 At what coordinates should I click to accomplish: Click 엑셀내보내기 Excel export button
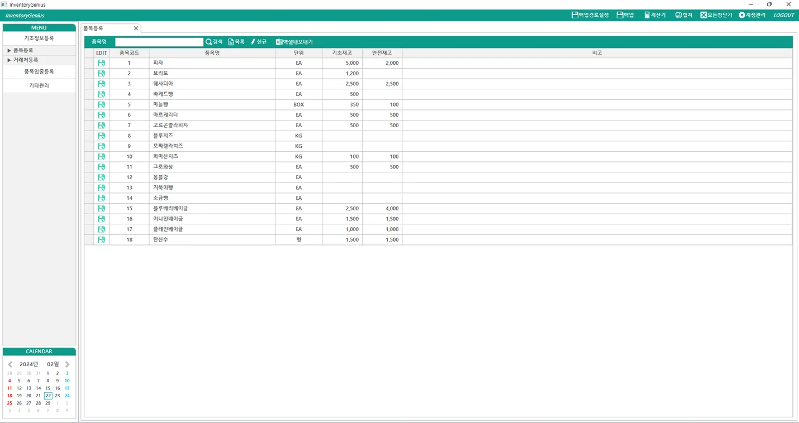tap(294, 42)
